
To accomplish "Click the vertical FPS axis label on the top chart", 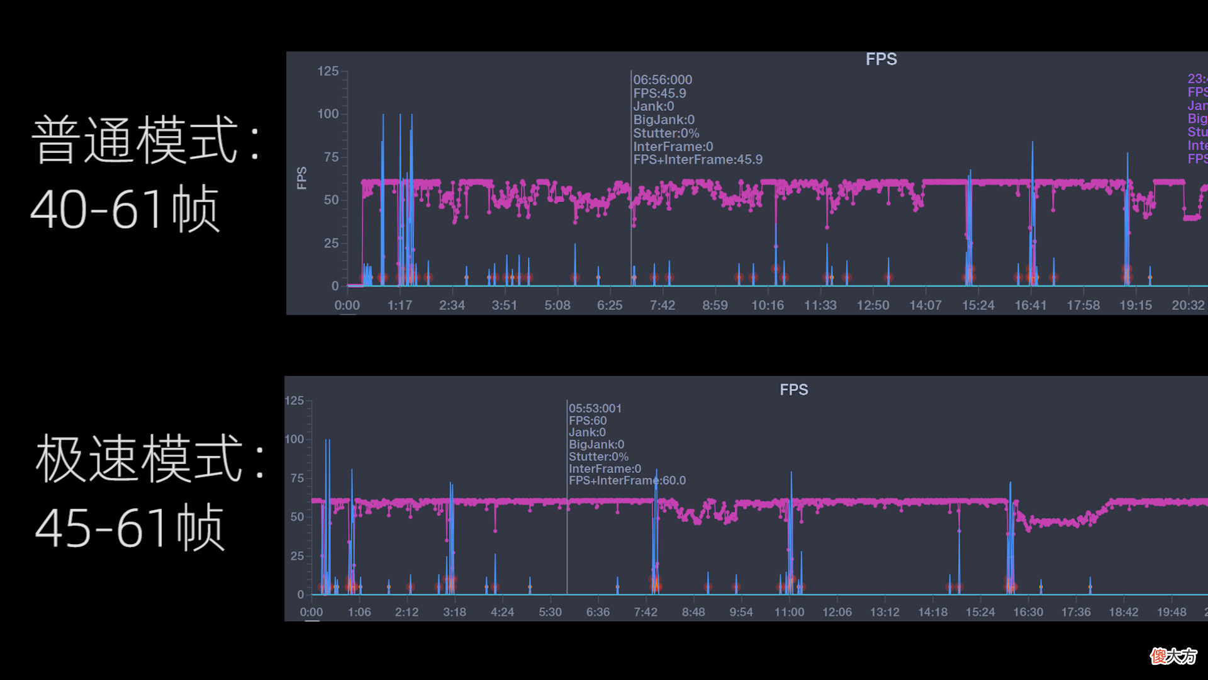I will (x=301, y=178).
